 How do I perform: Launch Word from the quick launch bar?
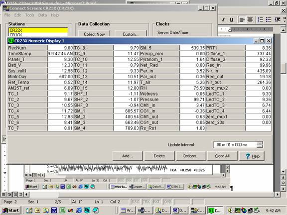click(x=54, y=211)
